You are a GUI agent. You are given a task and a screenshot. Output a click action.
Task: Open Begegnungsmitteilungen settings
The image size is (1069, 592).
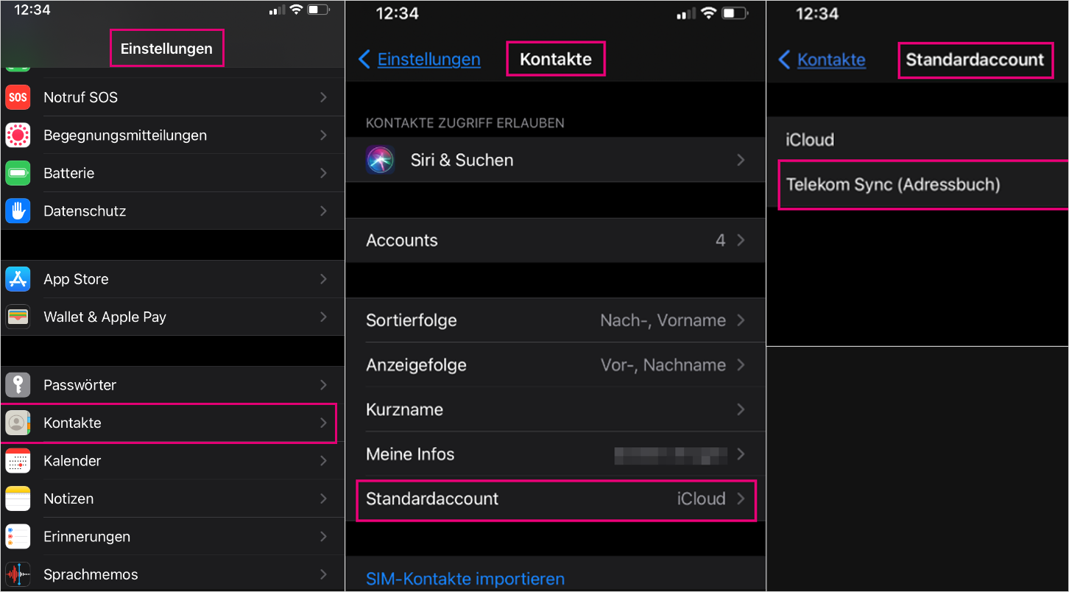172,135
